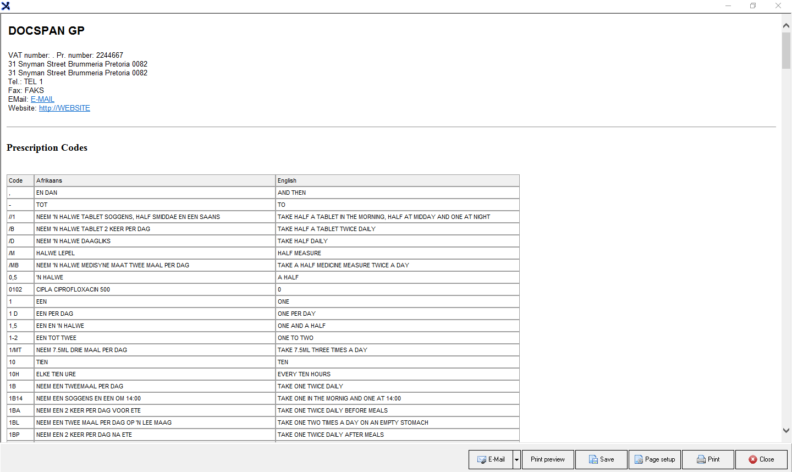Open the http://WEBSITE link
792x472 pixels.
tap(64, 108)
